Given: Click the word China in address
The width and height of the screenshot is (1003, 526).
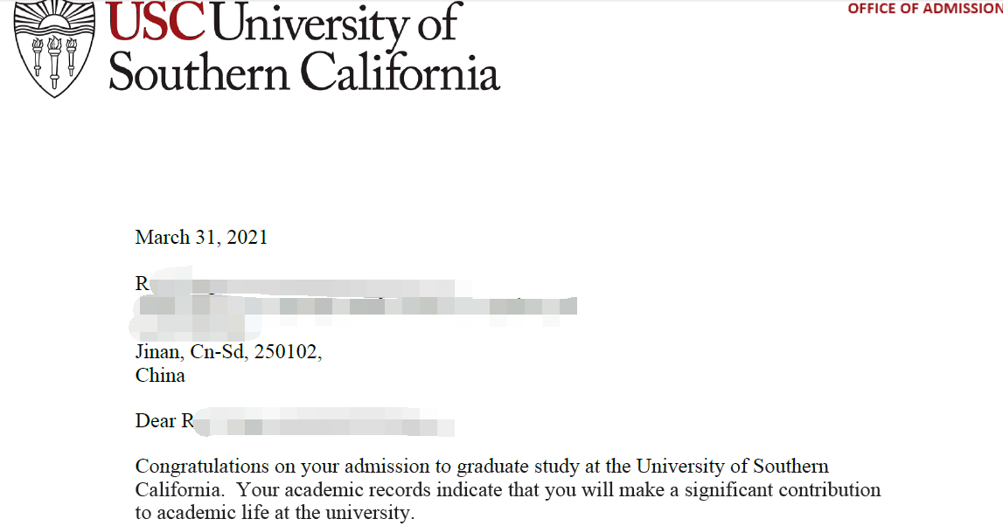Looking at the screenshot, I should click(160, 376).
